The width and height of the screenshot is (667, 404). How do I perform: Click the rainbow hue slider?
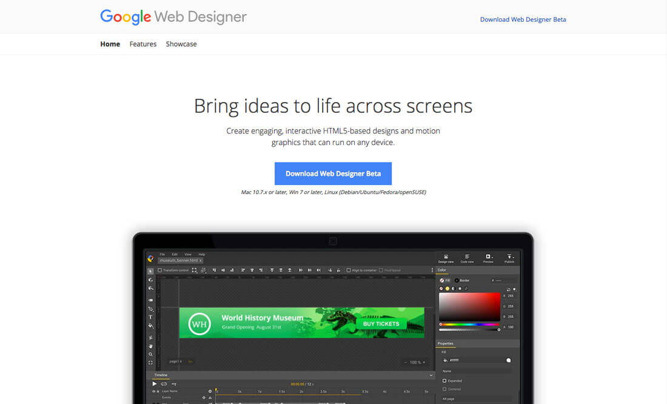[x=469, y=325]
